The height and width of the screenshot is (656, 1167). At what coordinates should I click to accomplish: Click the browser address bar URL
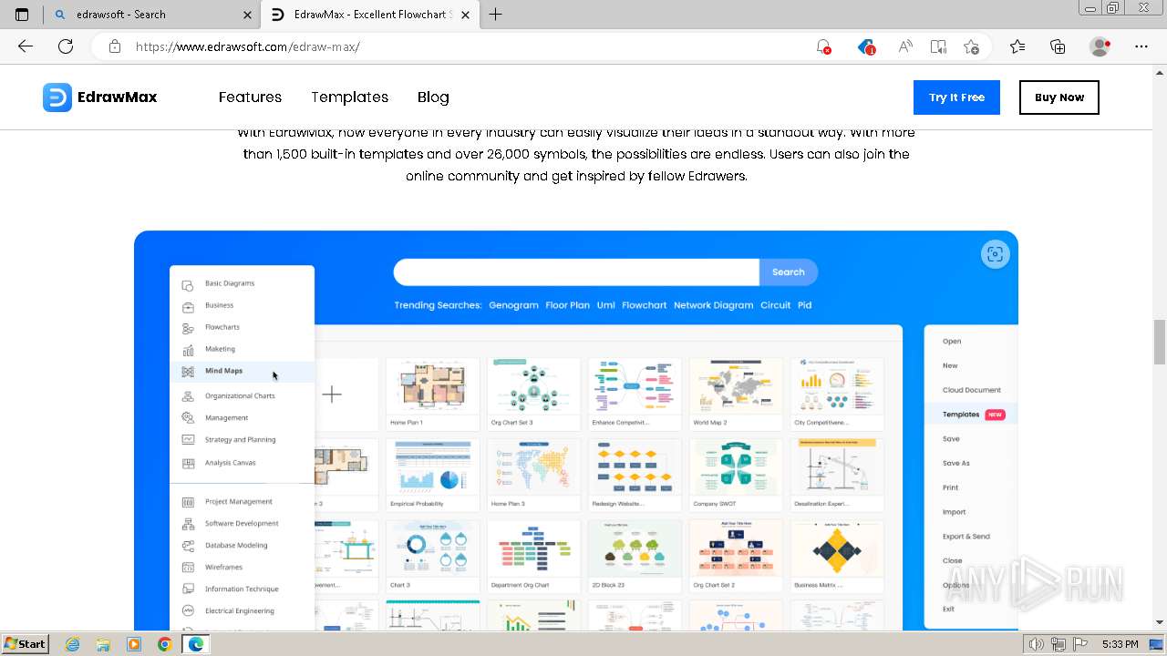(248, 46)
